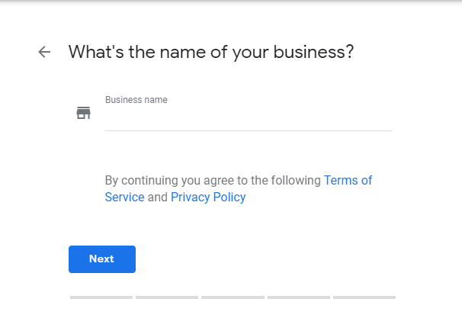The height and width of the screenshot is (331, 462).
Task: Click the fourth progress bar segment
Action: [299, 297]
